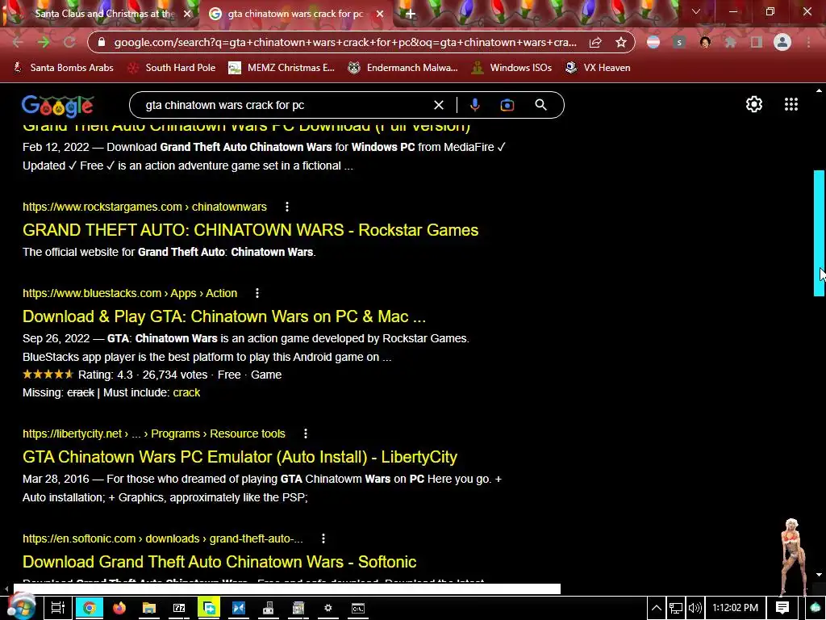Open a new tab with the plus button
The height and width of the screenshot is (620, 826).
(x=411, y=14)
